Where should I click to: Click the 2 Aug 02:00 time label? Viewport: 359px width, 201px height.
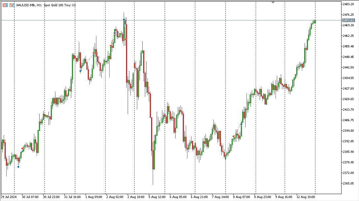tap(115, 197)
